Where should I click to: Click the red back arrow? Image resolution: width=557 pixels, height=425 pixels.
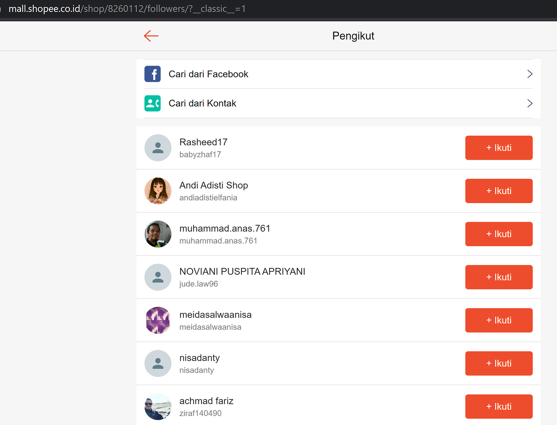pos(151,36)
